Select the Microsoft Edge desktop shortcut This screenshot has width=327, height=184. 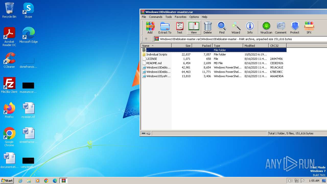point(28,36)
